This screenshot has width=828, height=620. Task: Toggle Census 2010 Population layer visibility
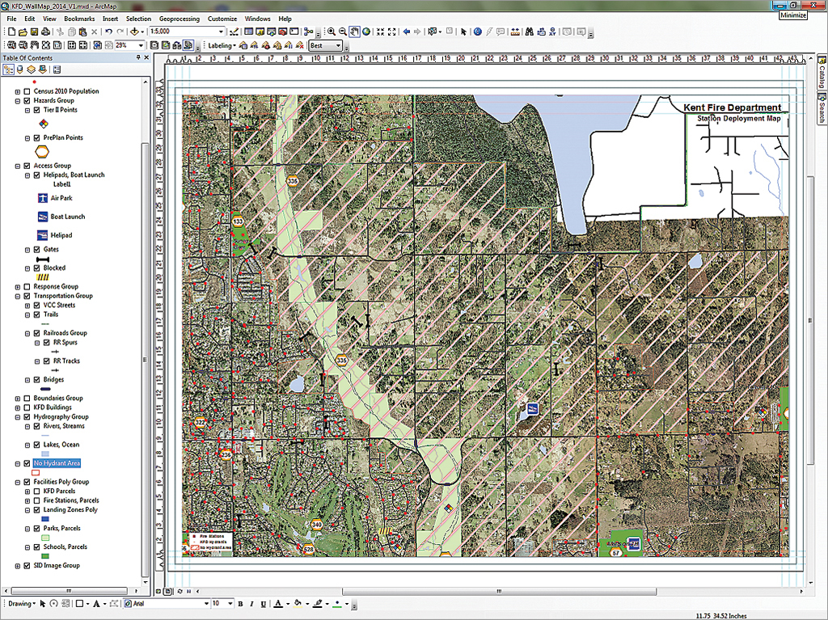27,91
